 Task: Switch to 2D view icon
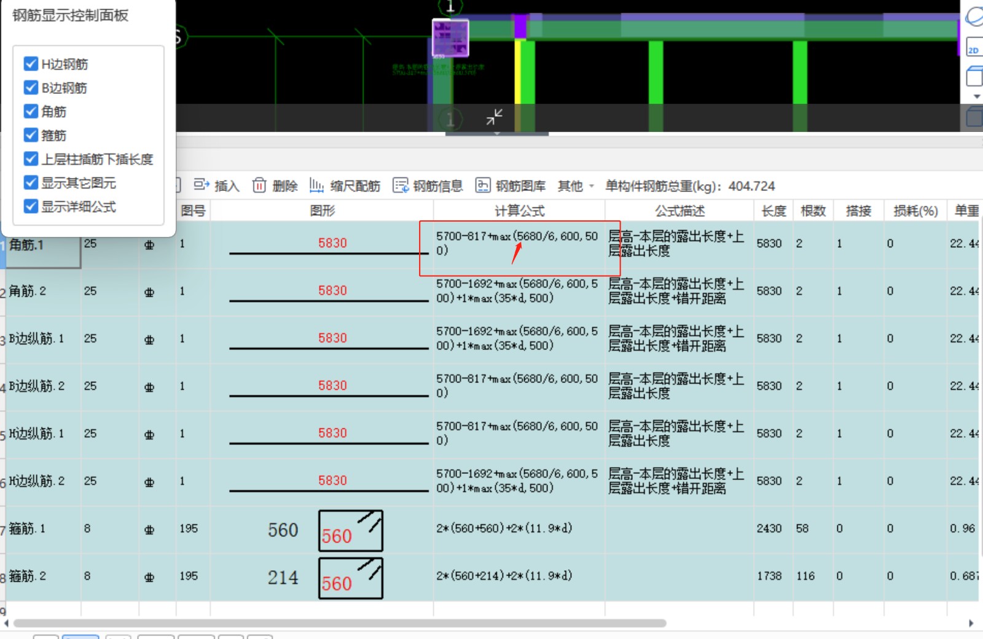tap(974, 48)
